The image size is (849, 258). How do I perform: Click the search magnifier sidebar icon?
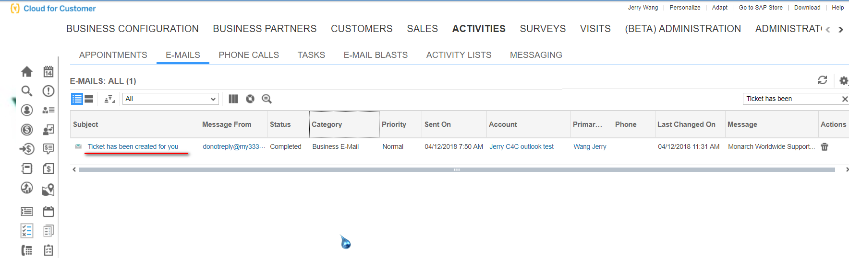[27, 91]
